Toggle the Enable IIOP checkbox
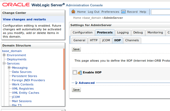Viewport: 170px width, 111px height. point(75,72)
